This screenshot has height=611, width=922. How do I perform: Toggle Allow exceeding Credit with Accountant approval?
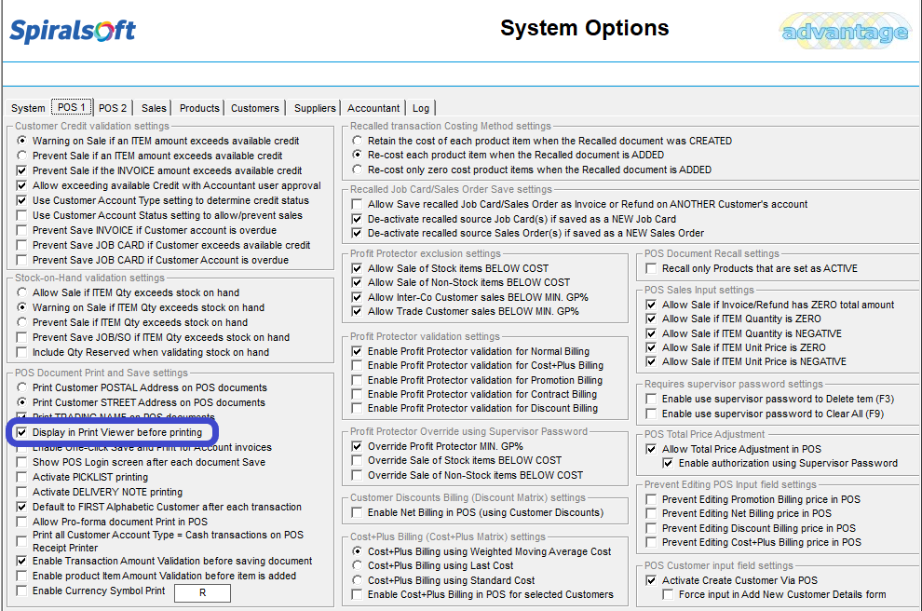[21, 185]
